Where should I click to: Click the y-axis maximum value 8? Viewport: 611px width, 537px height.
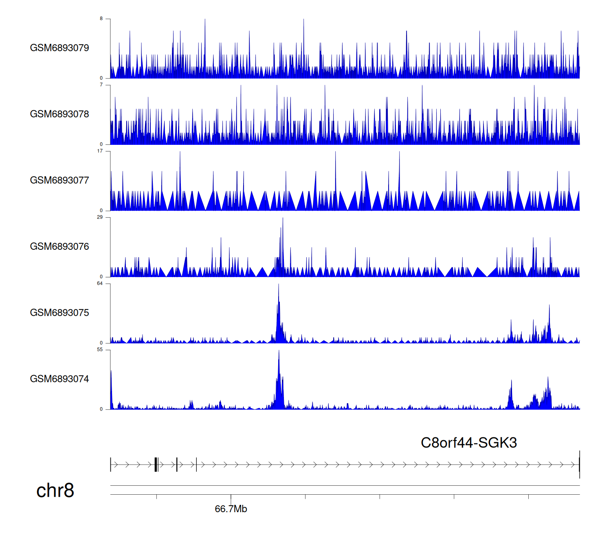pyautogui.click(x=101, y=19)
